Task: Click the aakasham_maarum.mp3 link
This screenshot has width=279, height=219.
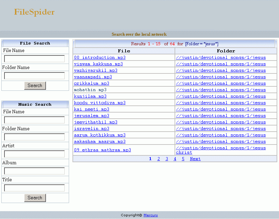Action: [100, 141]
